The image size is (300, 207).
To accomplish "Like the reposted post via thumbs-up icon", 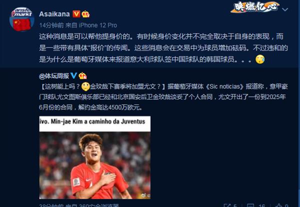I will [279, 205].
